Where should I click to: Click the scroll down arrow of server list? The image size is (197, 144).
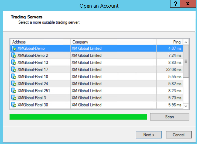tap(186, 106)
